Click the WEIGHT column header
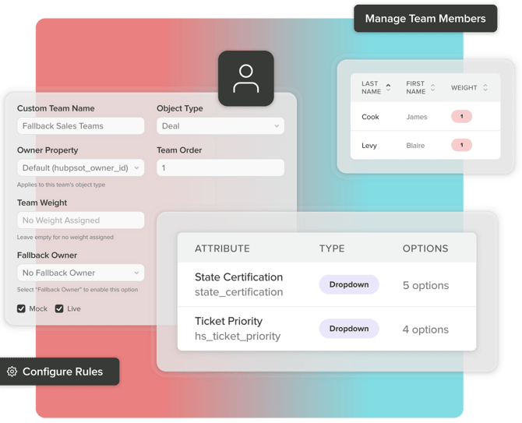The height and width of the screenshot is (423, 522). point(464,88)
